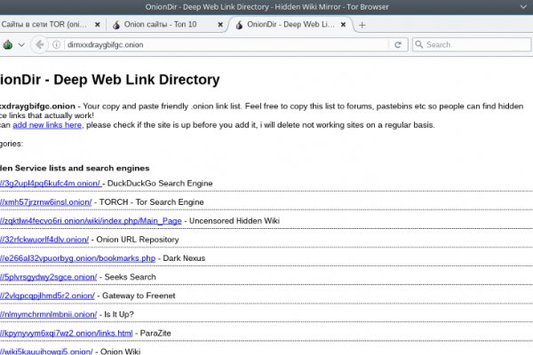
Task: Open the Tor button dropdown arrow
Action: (x=20, y=44)
